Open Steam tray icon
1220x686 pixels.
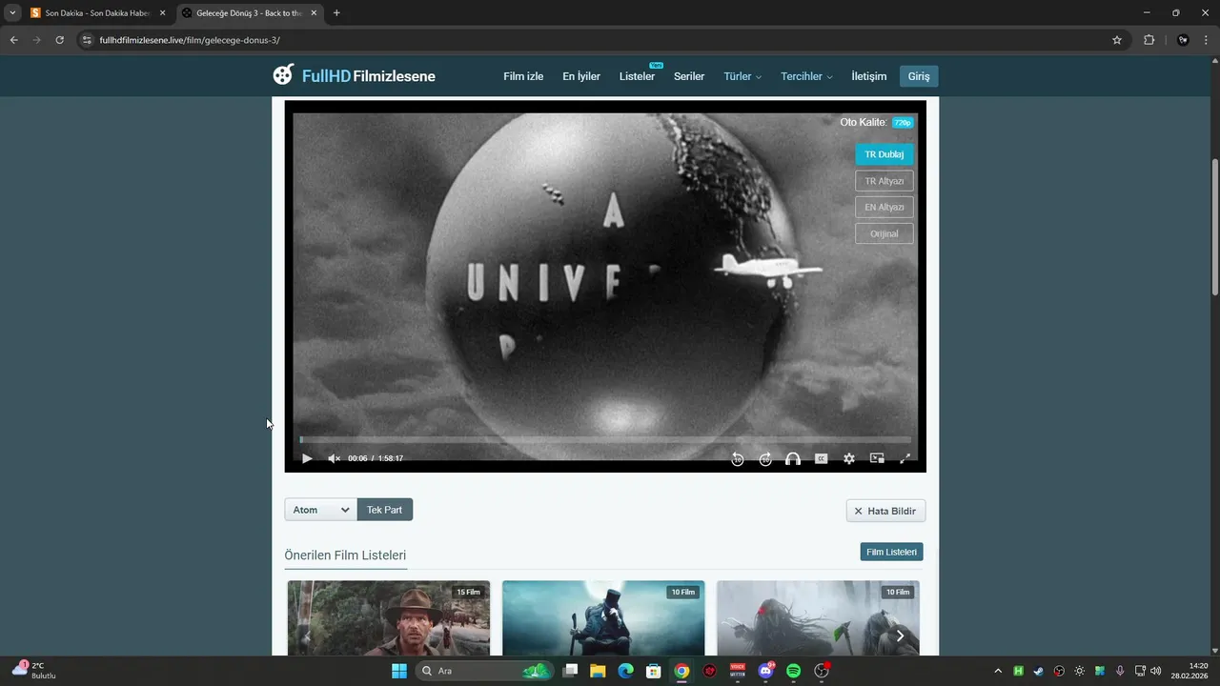pos(1039,671)
